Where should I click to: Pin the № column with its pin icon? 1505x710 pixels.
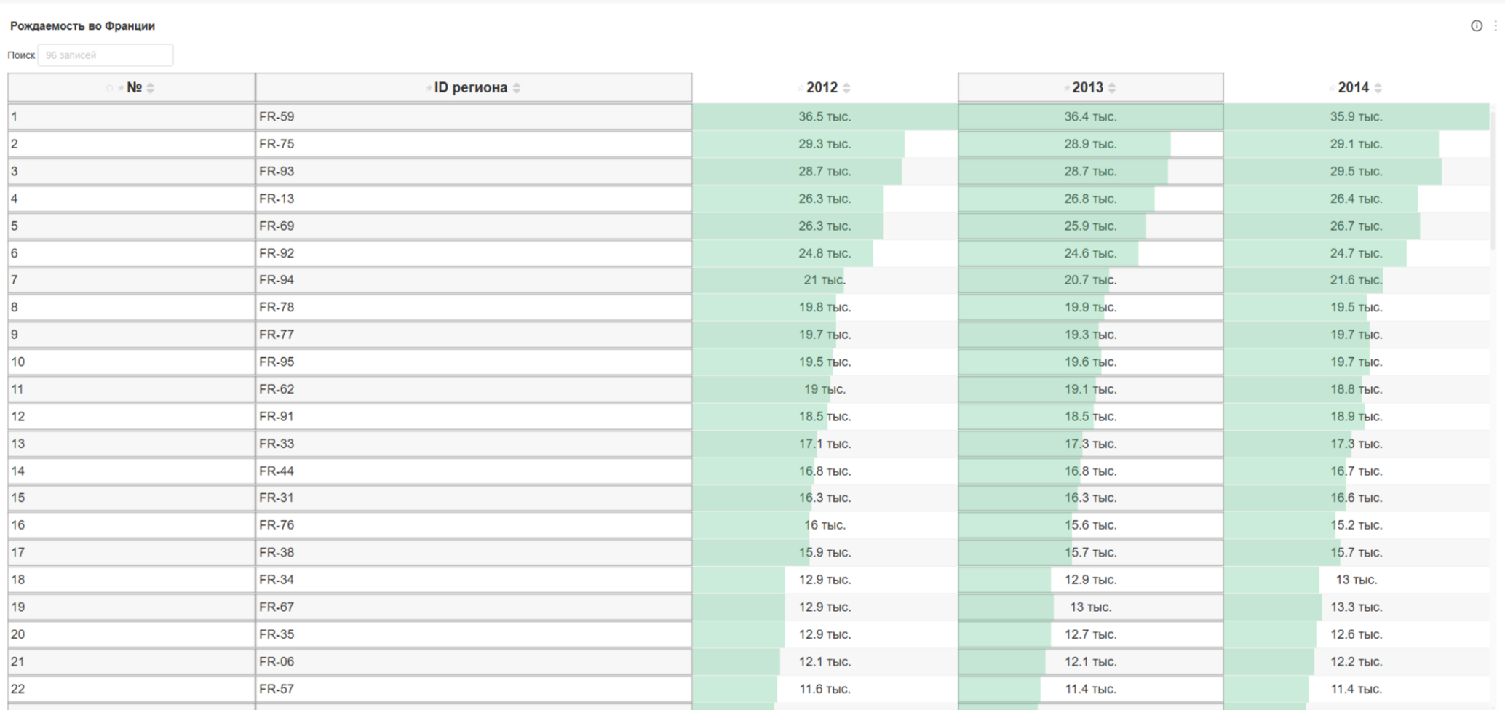coord(121,88)
